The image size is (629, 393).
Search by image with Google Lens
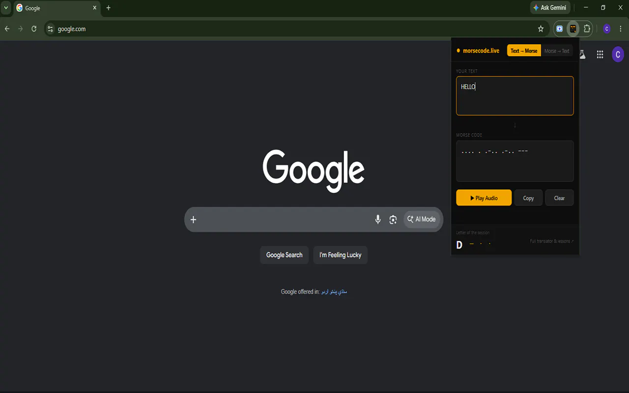393,220
